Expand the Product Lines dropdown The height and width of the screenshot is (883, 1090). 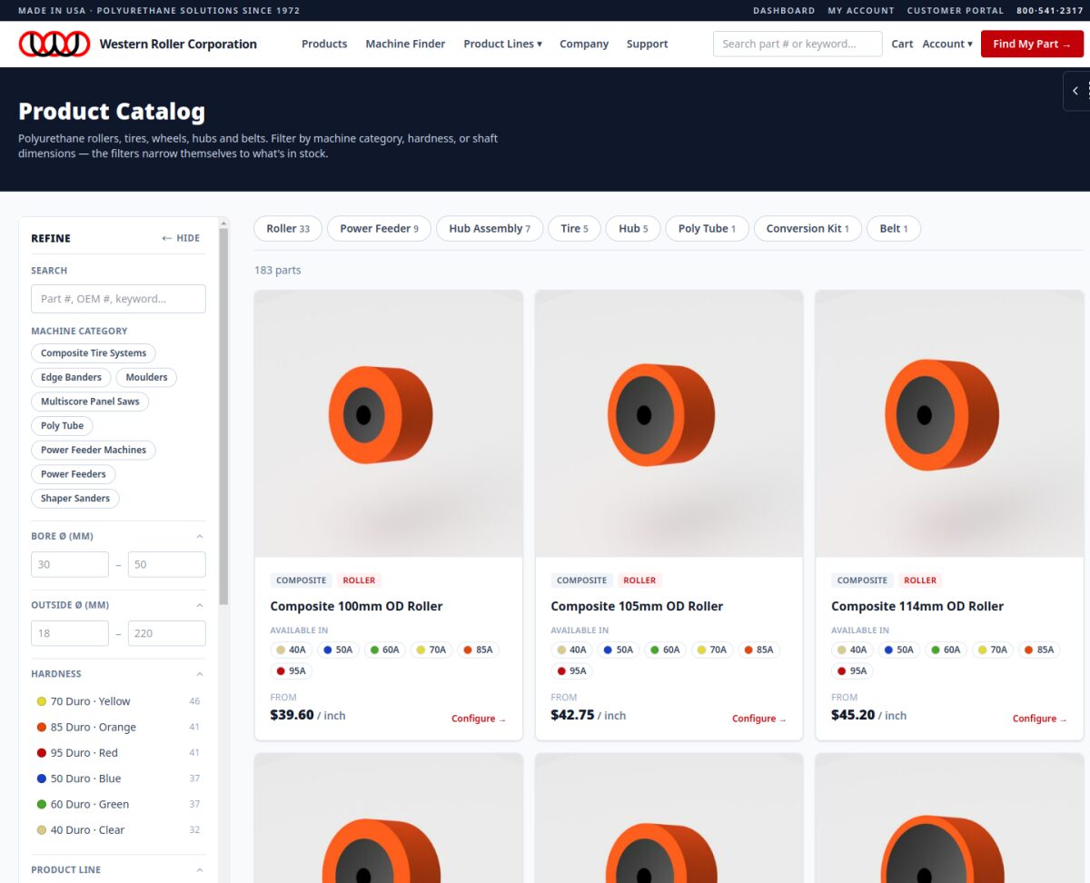coord(502,44)
